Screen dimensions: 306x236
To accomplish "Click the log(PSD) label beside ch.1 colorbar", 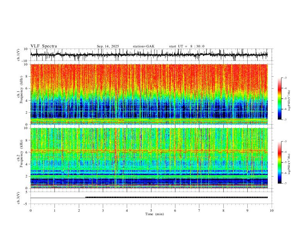I will coord(289,101).
